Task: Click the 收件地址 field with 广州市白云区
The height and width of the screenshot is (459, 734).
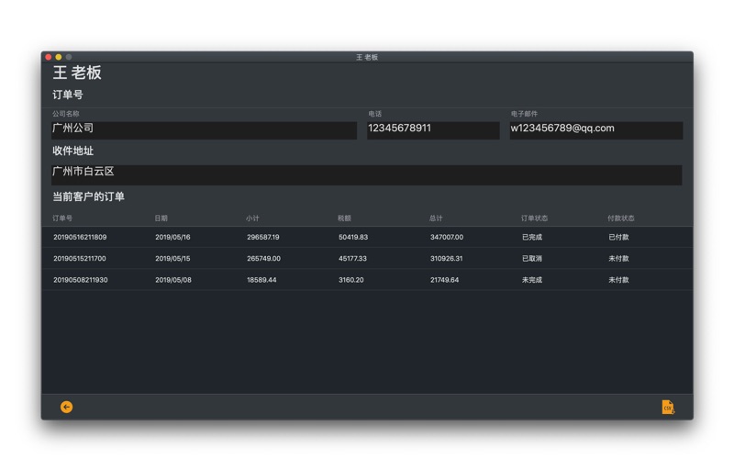Action: (x=366, y=174)
